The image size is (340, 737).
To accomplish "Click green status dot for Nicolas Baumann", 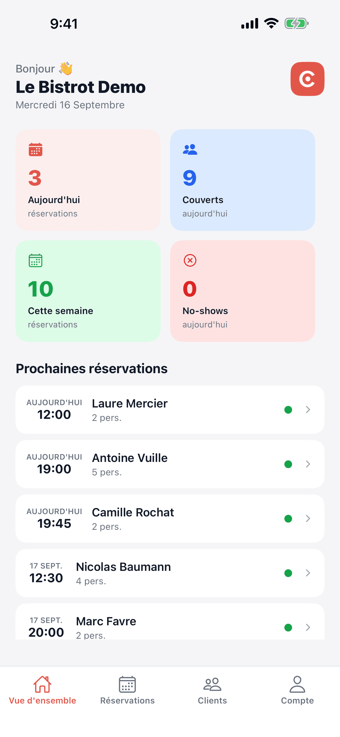I will click(x=288, y=573).
